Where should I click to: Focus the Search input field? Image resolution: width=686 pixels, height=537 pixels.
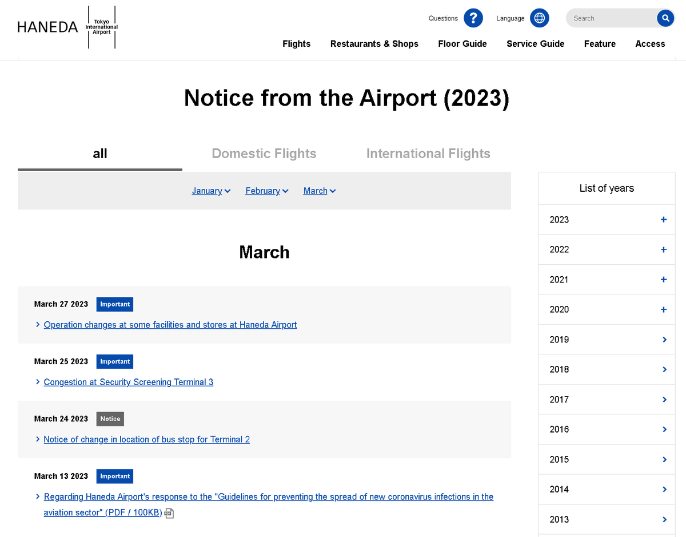click(x=611, y=18)
